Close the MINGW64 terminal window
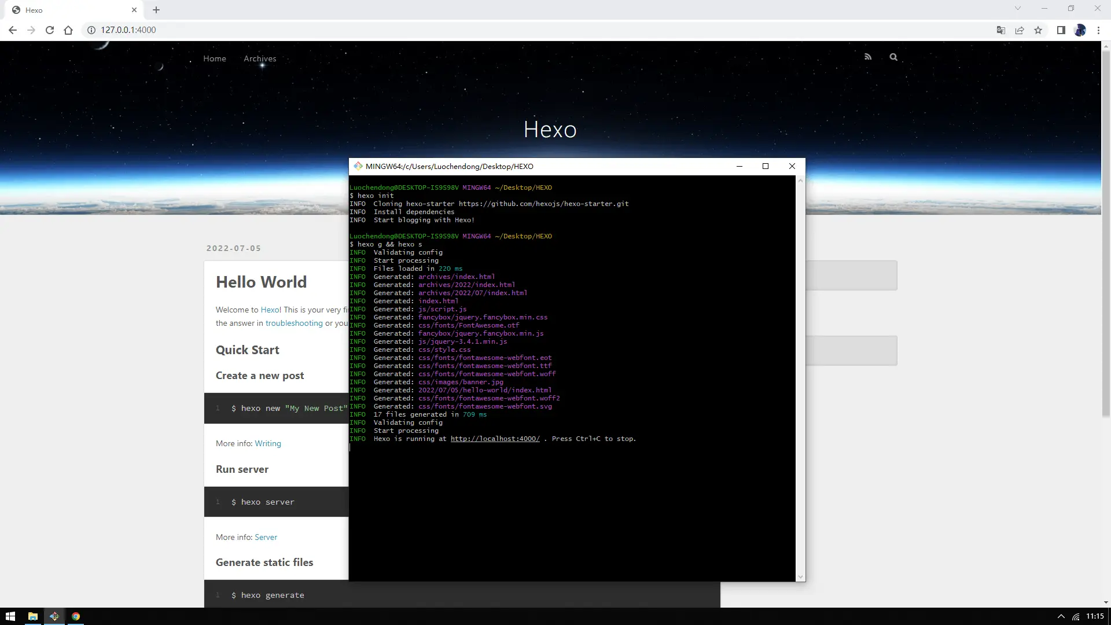The width and height of the screenshot is (1111, 625). 792,166
